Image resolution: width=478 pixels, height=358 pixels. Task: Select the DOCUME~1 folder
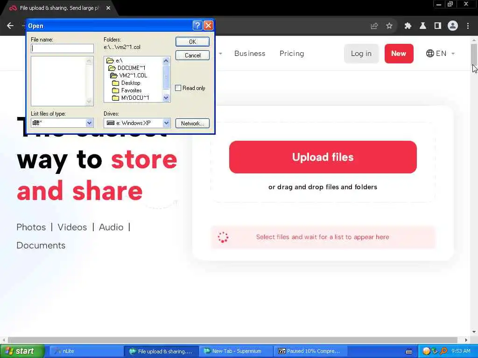click(127, 68)
